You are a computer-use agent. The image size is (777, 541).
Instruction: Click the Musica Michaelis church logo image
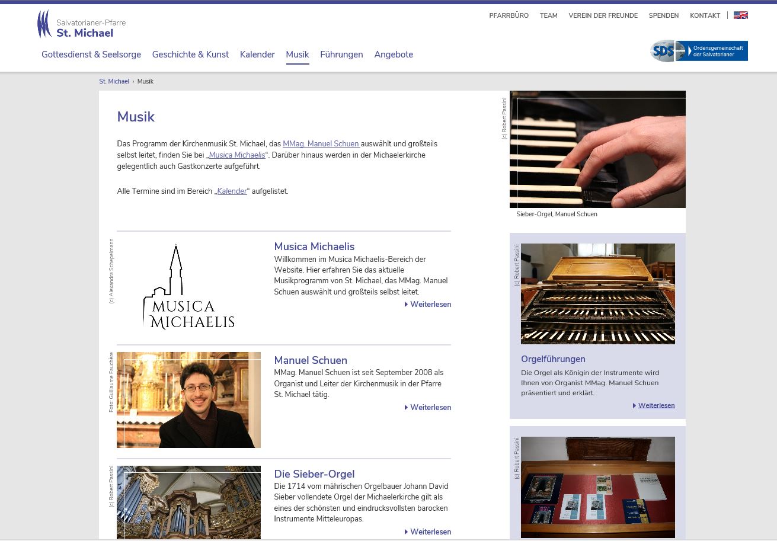tap(188, 287)
